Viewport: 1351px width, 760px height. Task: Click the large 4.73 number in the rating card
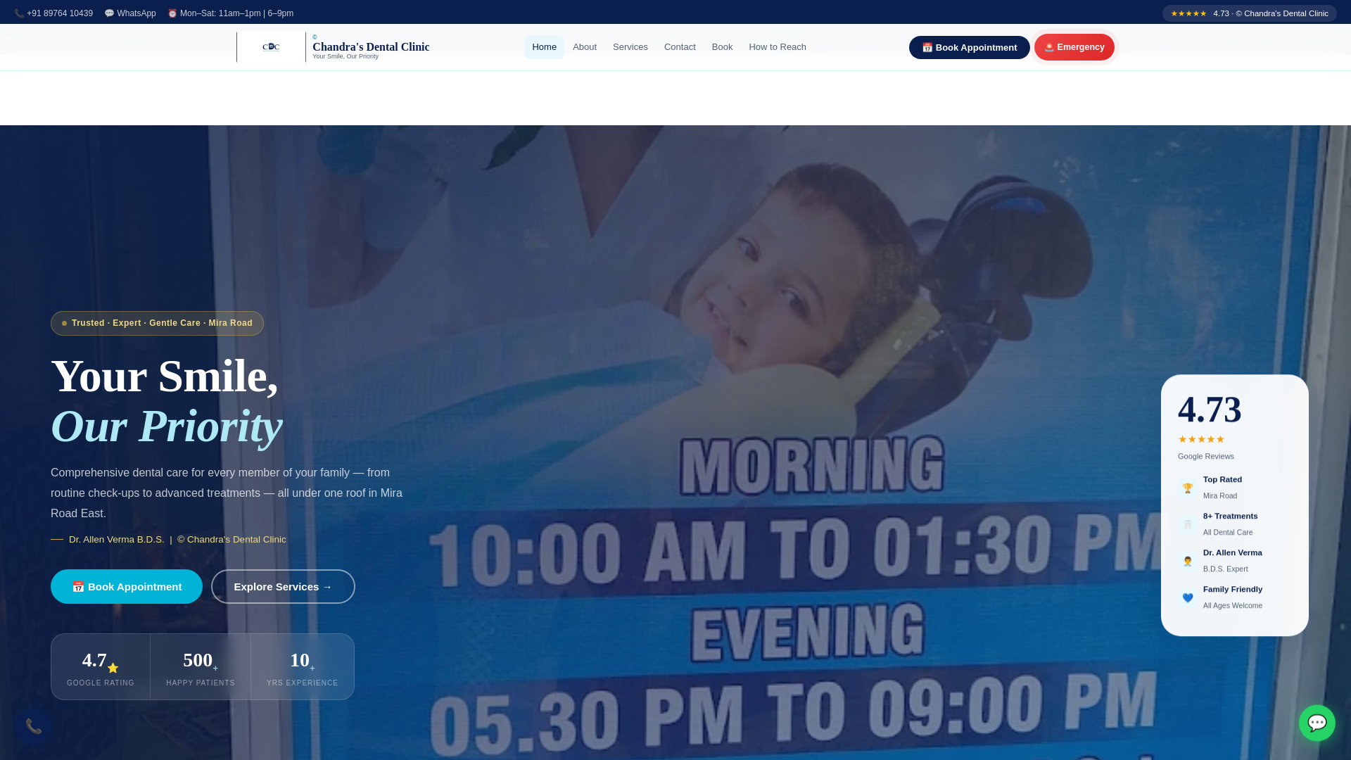tap(1210, 409)
